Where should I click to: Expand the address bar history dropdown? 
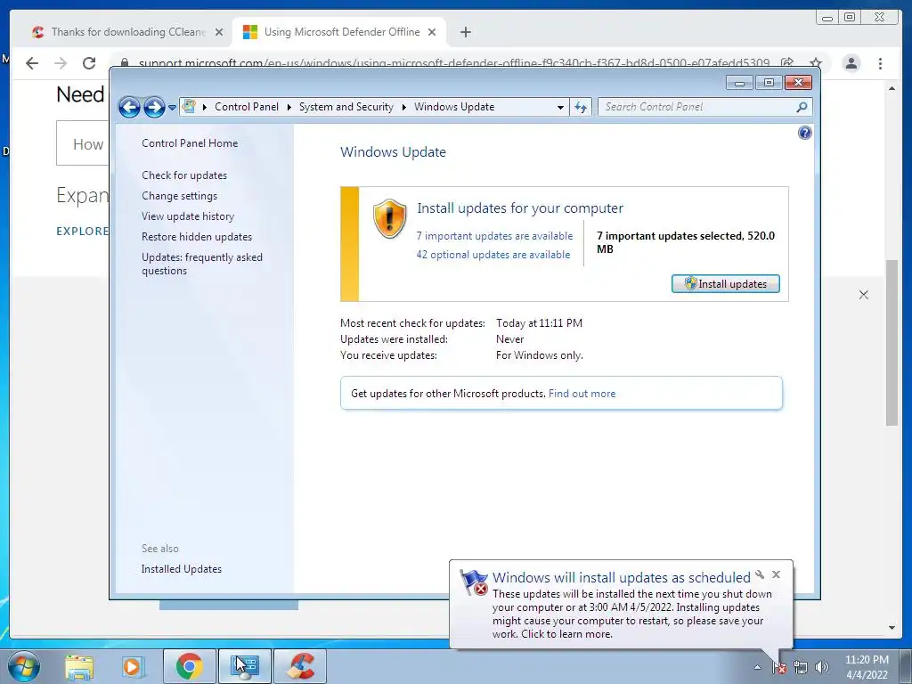(560, 107)
